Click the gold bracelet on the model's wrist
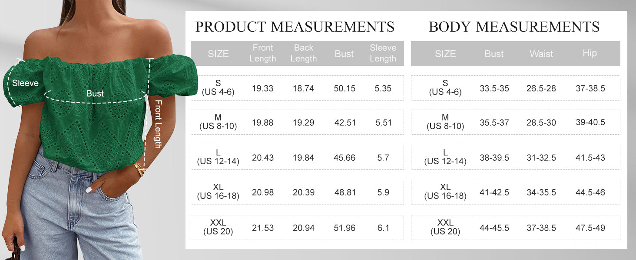This screenshot has width=636, height=260. [139, 169]
